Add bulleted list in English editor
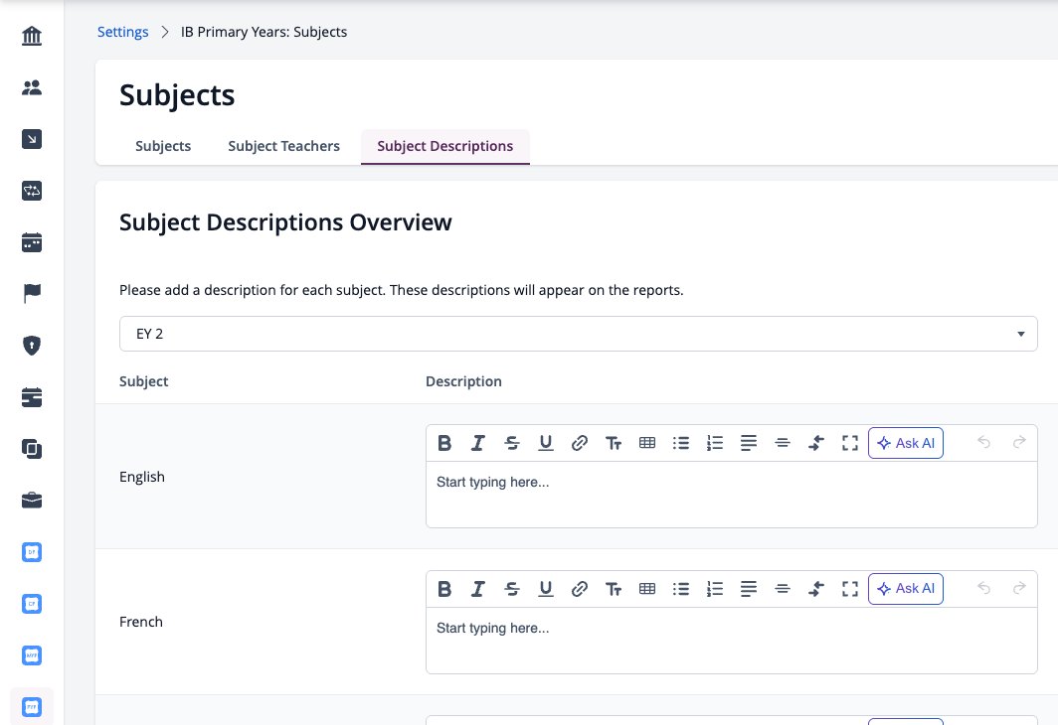1058x725 pixels. pyautogui.click(x=681, y=443)
